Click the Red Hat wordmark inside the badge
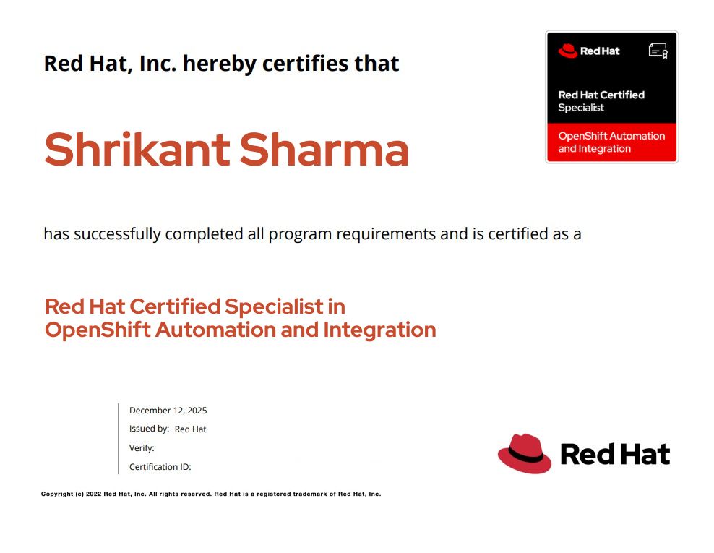The width and height of the screenshot is (714, 553). point(600,51)
